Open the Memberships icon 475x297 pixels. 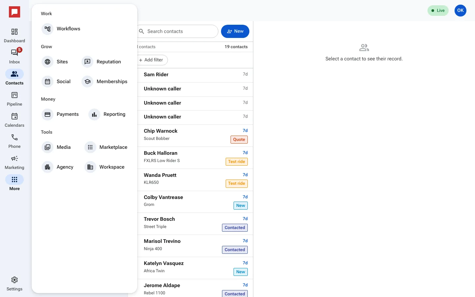pyautogui.click(x=87, y=82)
